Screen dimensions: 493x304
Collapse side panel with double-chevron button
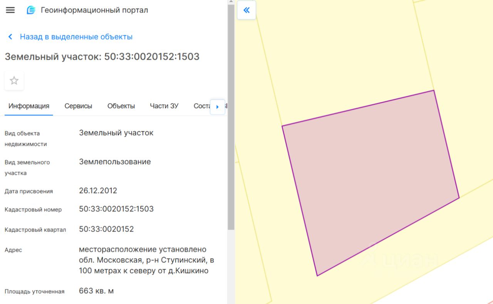(x=246, y=10)
